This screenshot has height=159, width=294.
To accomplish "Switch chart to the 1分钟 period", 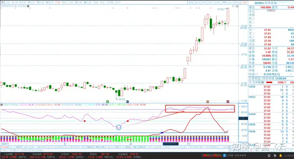I will pos(15,2).
